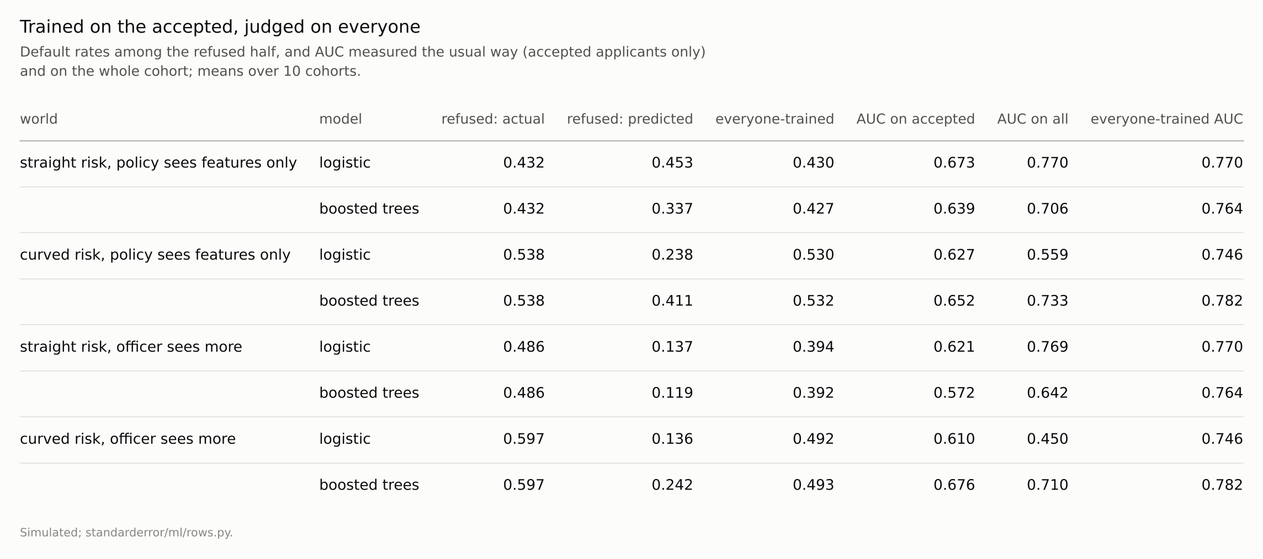Screen dimensions: 1263x559
Task: Click the everyone-trained value 0.392
Action: (813, 393)
